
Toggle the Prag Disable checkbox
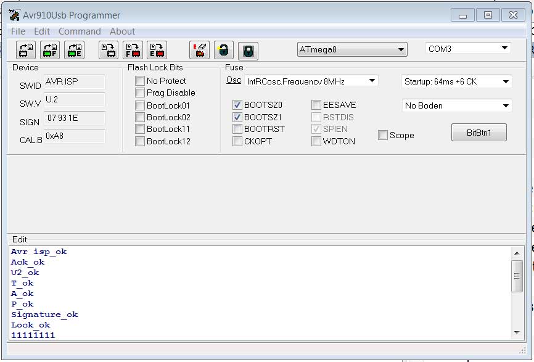[x=139, y=93]
